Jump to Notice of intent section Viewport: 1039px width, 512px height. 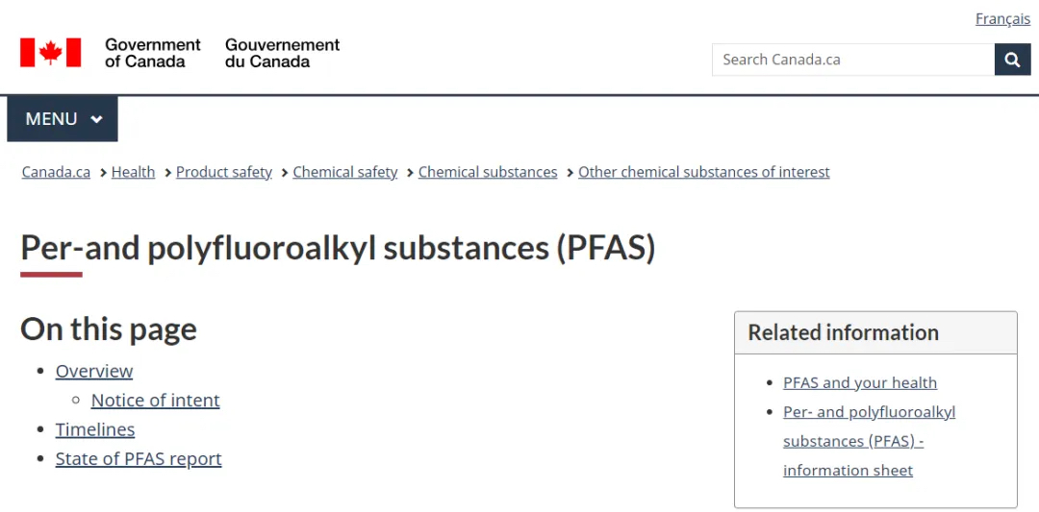tap(155, 401)
